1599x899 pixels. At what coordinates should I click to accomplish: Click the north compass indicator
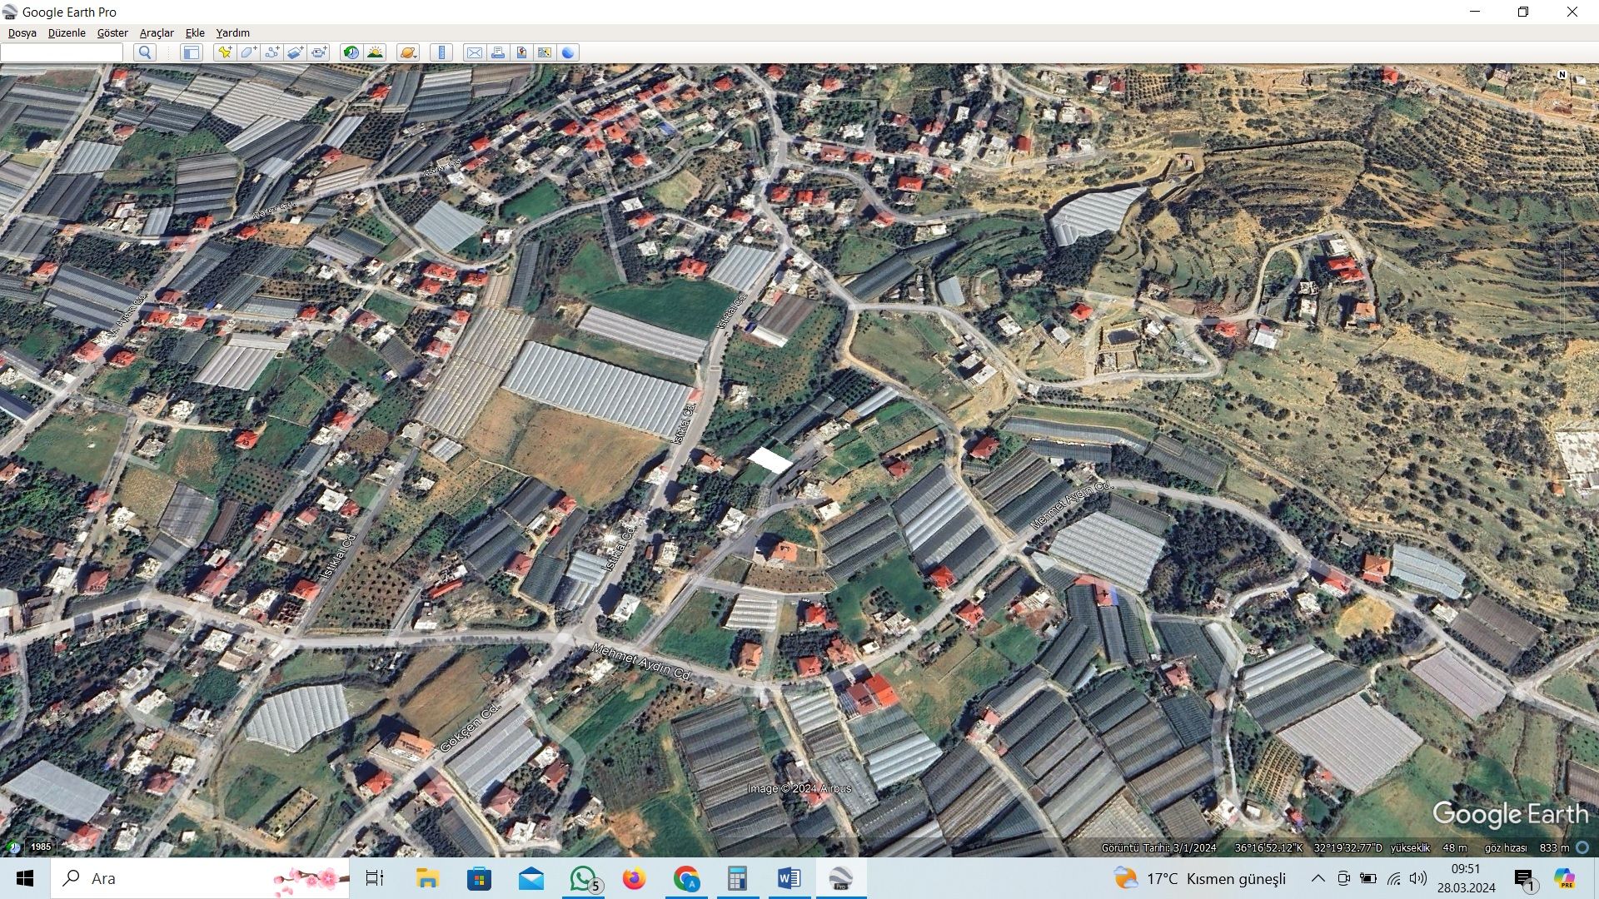coord(1562,75)
